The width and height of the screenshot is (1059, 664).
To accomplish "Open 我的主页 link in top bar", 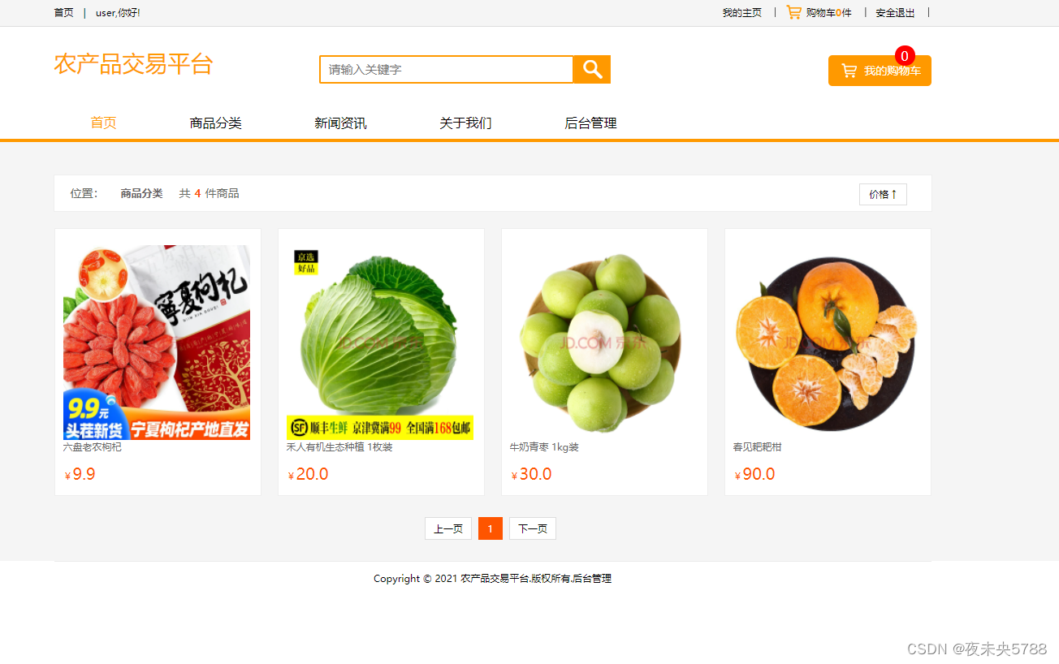I will 742,13.
